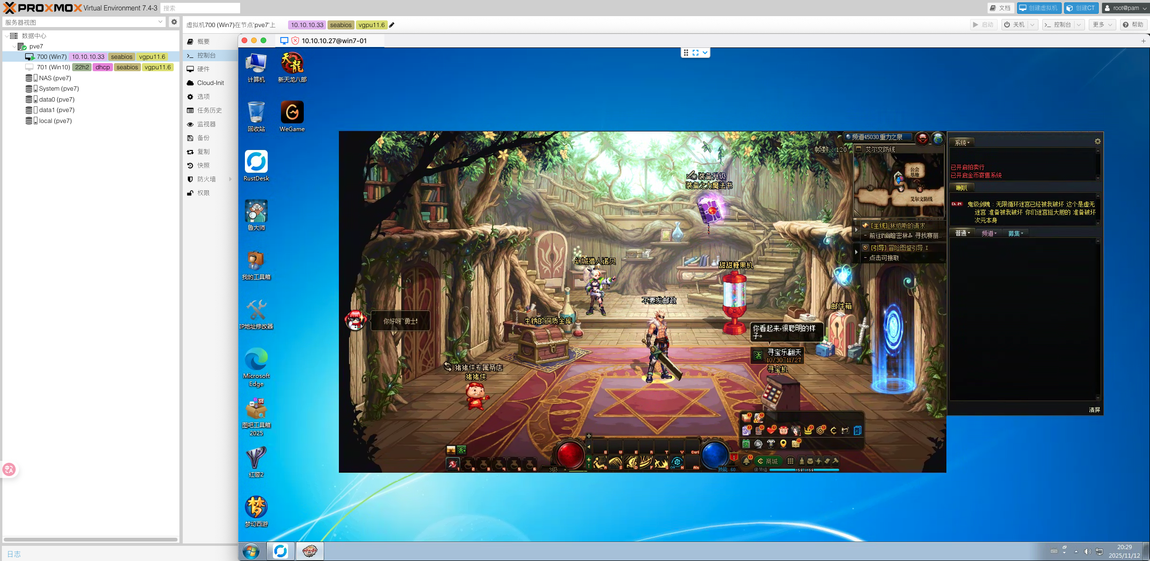Click the Proxmox 搜索 search field
Screen dimensions: 1150x561
(x=200, y=8)
